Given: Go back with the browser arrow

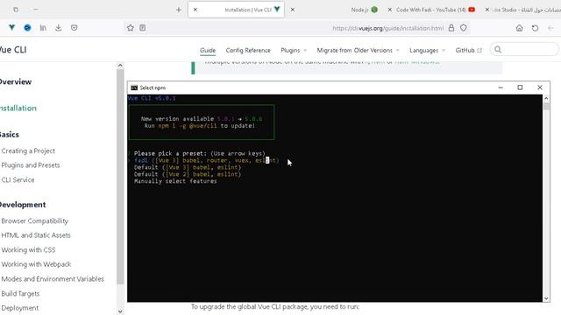Looking at the screenshot, I should point(550,28).
